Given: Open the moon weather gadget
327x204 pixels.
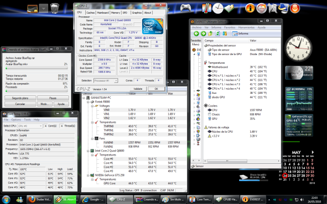Looking at the screenshot, I should pyautogui.click(x=299, y=72).
